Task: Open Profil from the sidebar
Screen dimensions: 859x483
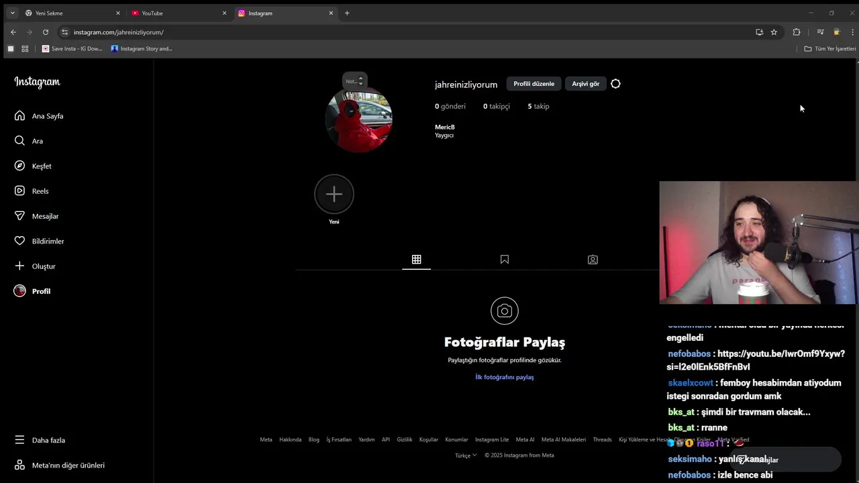Action: click(x=32, y=291)
